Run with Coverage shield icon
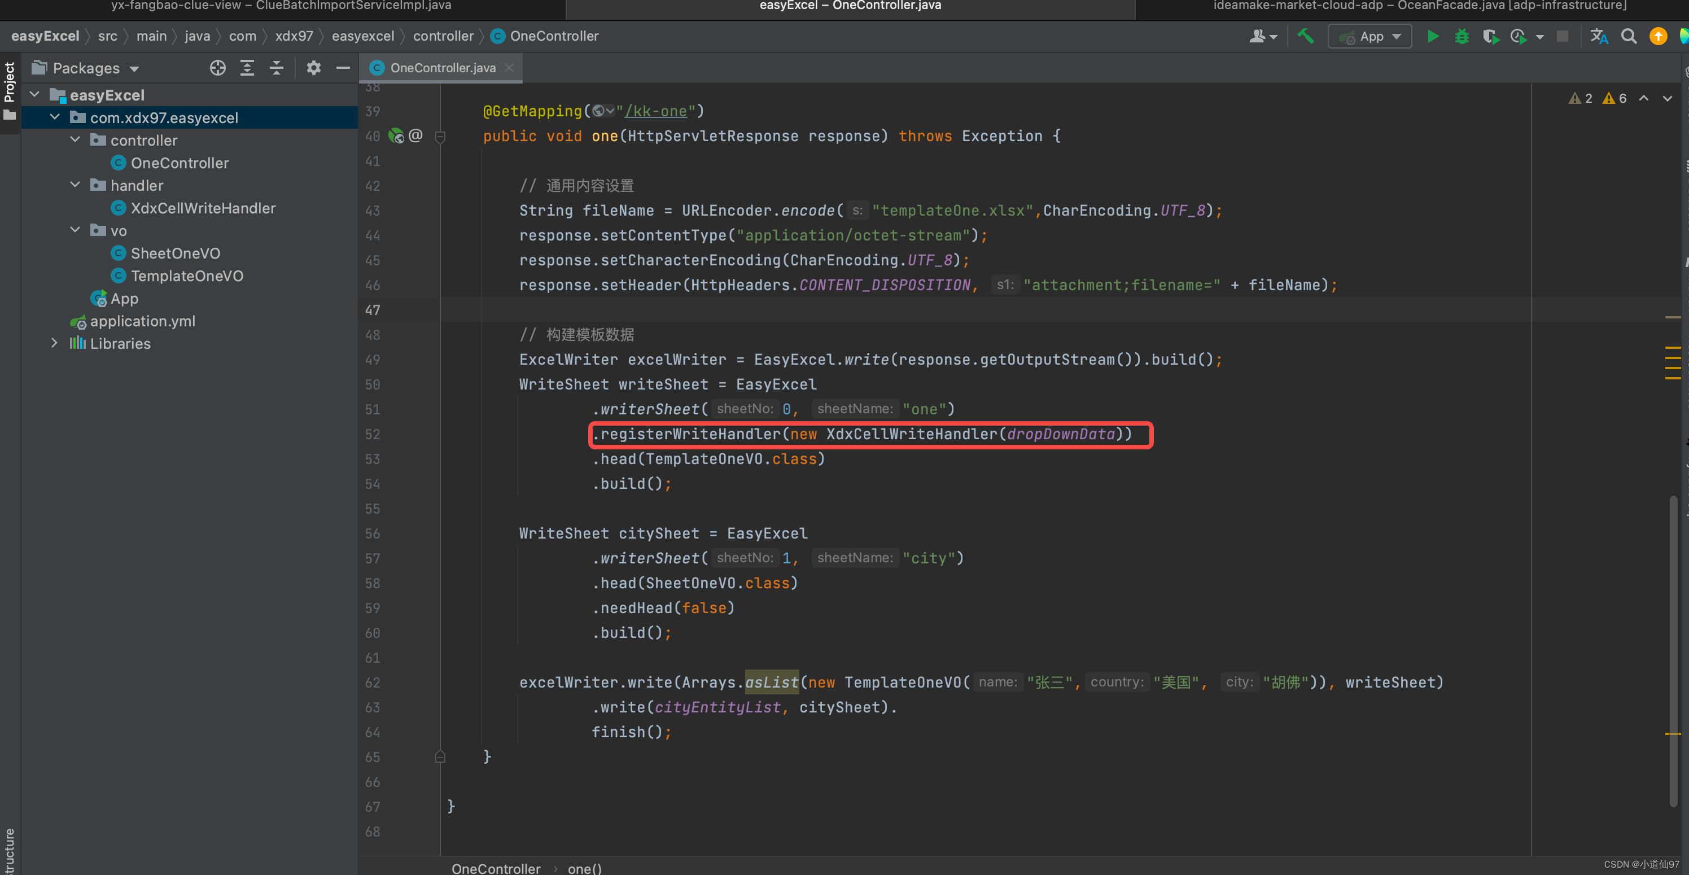 click(x=1490, y=37)
